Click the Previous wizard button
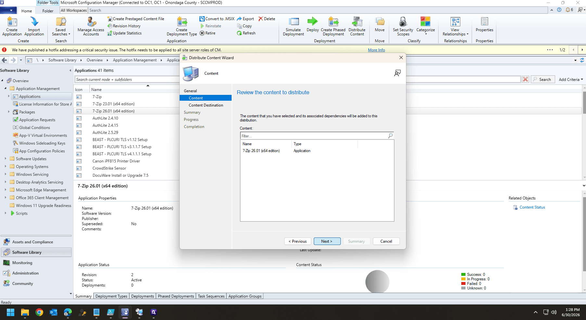This screenshot has width=586, height=320. 298,241
